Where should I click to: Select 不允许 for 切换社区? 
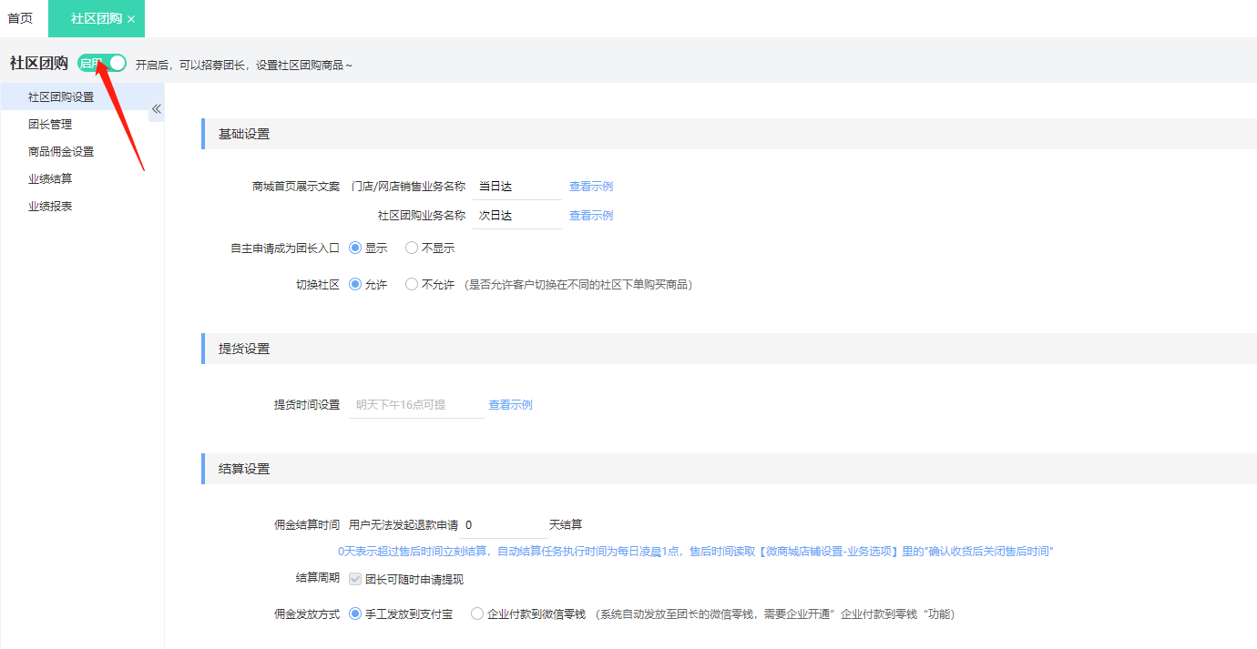[411, 283]
